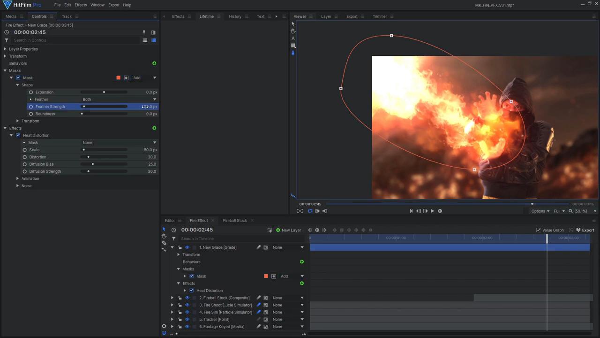The height and width of the screenshot is (338, 600).
Task: Lock the Footage Keyed layer
Action: coord(180,327)
